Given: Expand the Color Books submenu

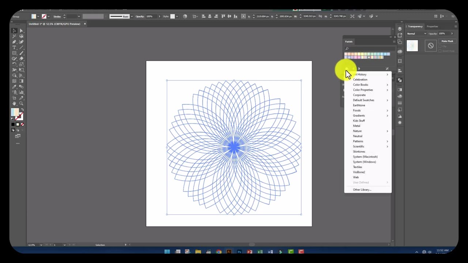Looking at the screenshot, I should tap(368, 85).
